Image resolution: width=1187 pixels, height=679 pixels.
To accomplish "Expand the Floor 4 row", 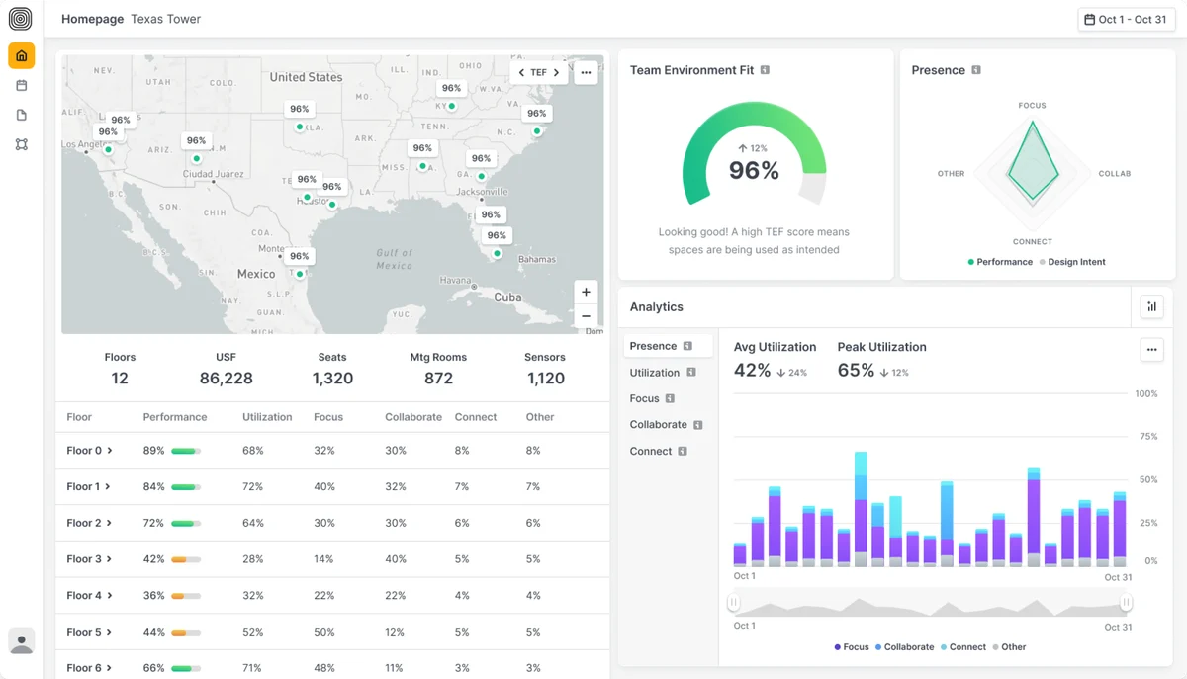I will click(110, 595).
